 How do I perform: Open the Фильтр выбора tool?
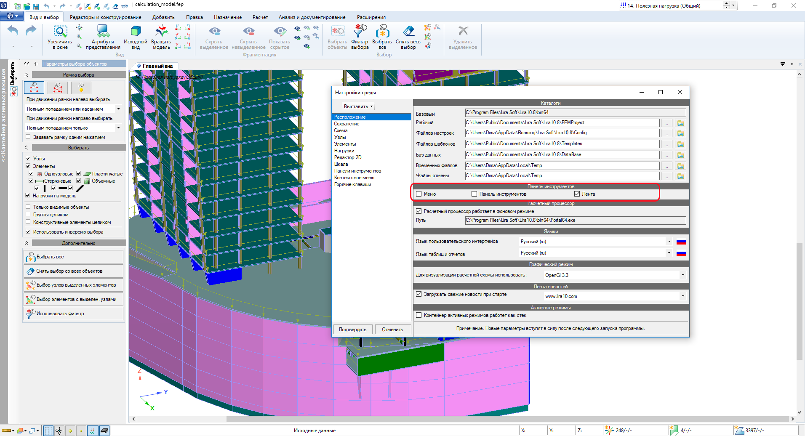[x=360, y=32]
